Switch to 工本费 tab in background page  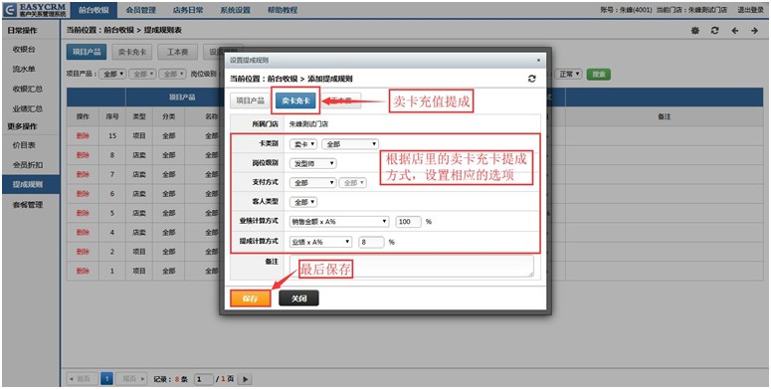click(x=178, y=52)
